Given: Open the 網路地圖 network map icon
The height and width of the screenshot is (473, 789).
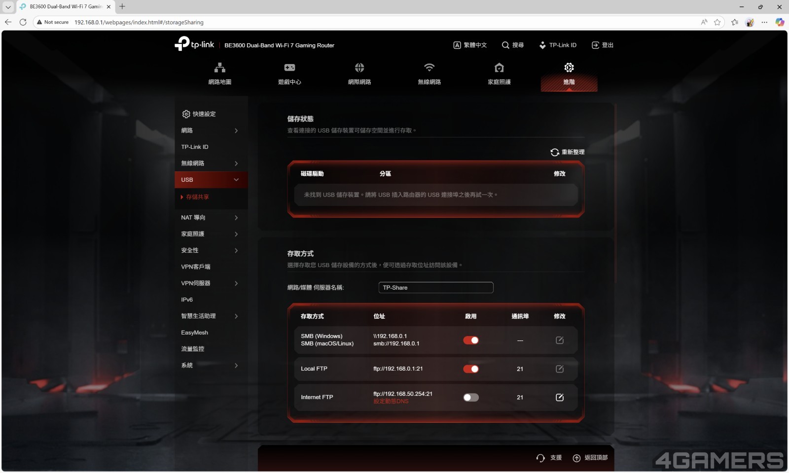Looking at the screenshot, I should pos(220,68).
